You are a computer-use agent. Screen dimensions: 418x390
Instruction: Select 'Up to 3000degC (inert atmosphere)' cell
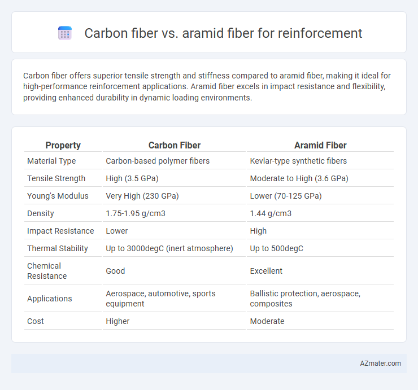pos(169,248)
